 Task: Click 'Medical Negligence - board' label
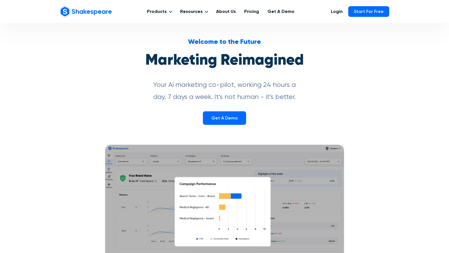(x=196, y=218)
